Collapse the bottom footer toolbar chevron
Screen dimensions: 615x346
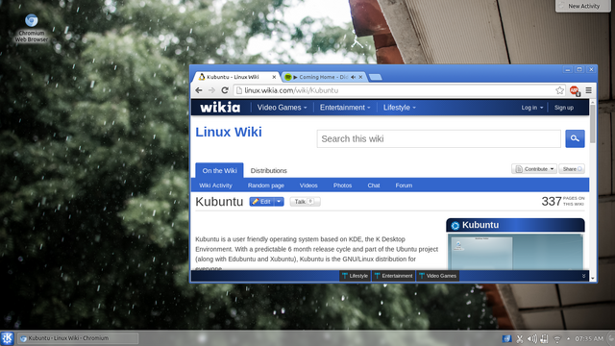pos(583,276)
